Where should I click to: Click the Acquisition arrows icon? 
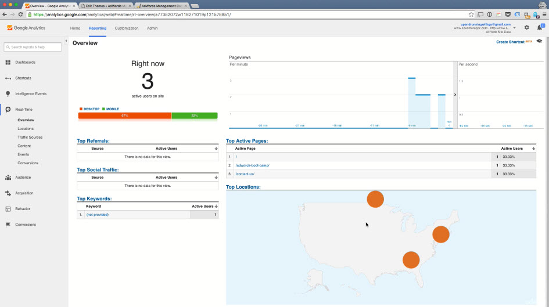tap(8, 193)
